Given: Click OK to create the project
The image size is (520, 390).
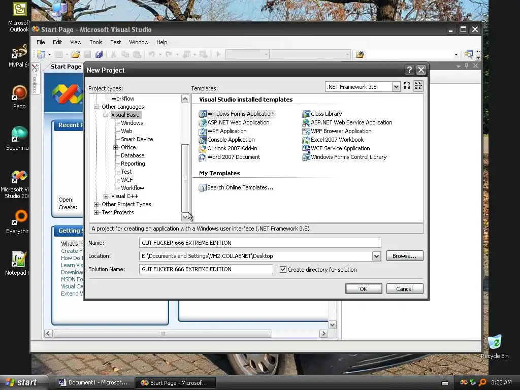Looking at the screenshot, I should (x=364, y=289).
